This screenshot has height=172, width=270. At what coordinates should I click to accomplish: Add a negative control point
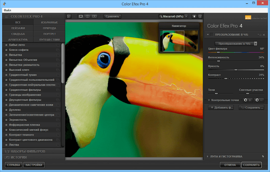coord(258,100)
